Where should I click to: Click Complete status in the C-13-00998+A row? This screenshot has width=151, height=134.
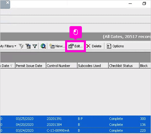coord(116,130)
